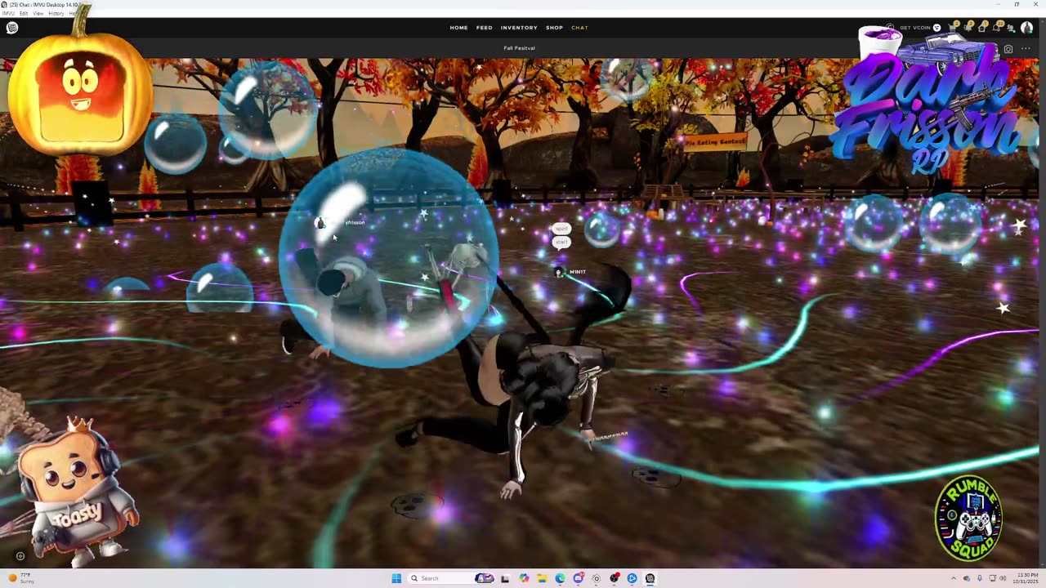
Task: Go to the FEED tab
Action: tap(485, 28)
